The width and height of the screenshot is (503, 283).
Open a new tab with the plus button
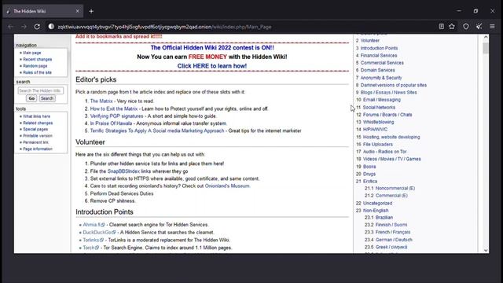point(91,11)
